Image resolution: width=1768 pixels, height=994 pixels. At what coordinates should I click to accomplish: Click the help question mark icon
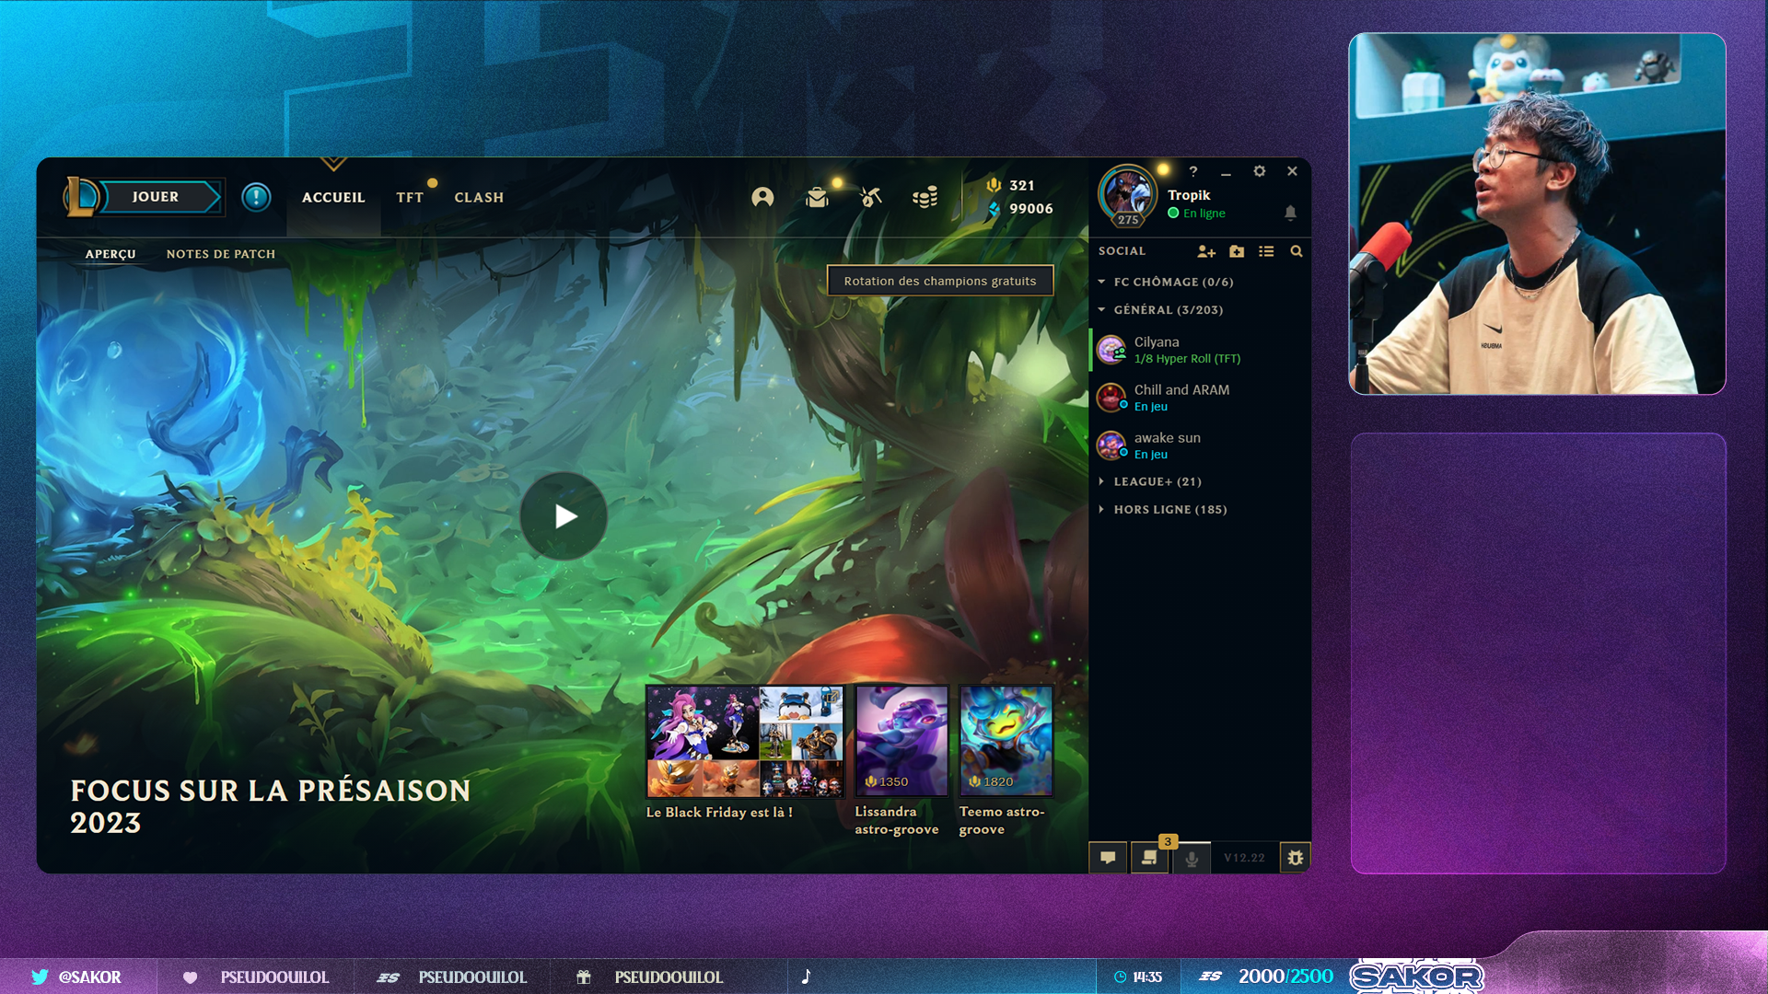[1193, 171]
